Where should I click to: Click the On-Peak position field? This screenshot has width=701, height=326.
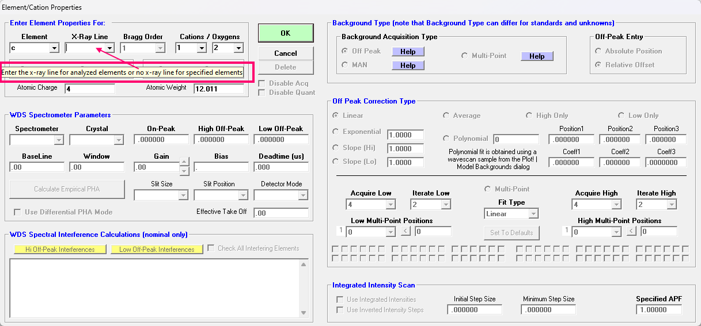(161, 140)
